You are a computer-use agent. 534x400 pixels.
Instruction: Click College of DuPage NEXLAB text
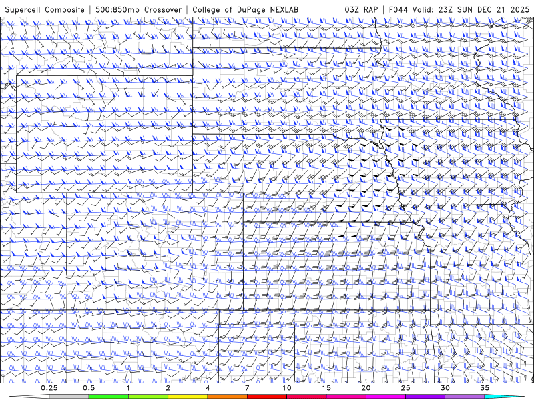[245, 9]
